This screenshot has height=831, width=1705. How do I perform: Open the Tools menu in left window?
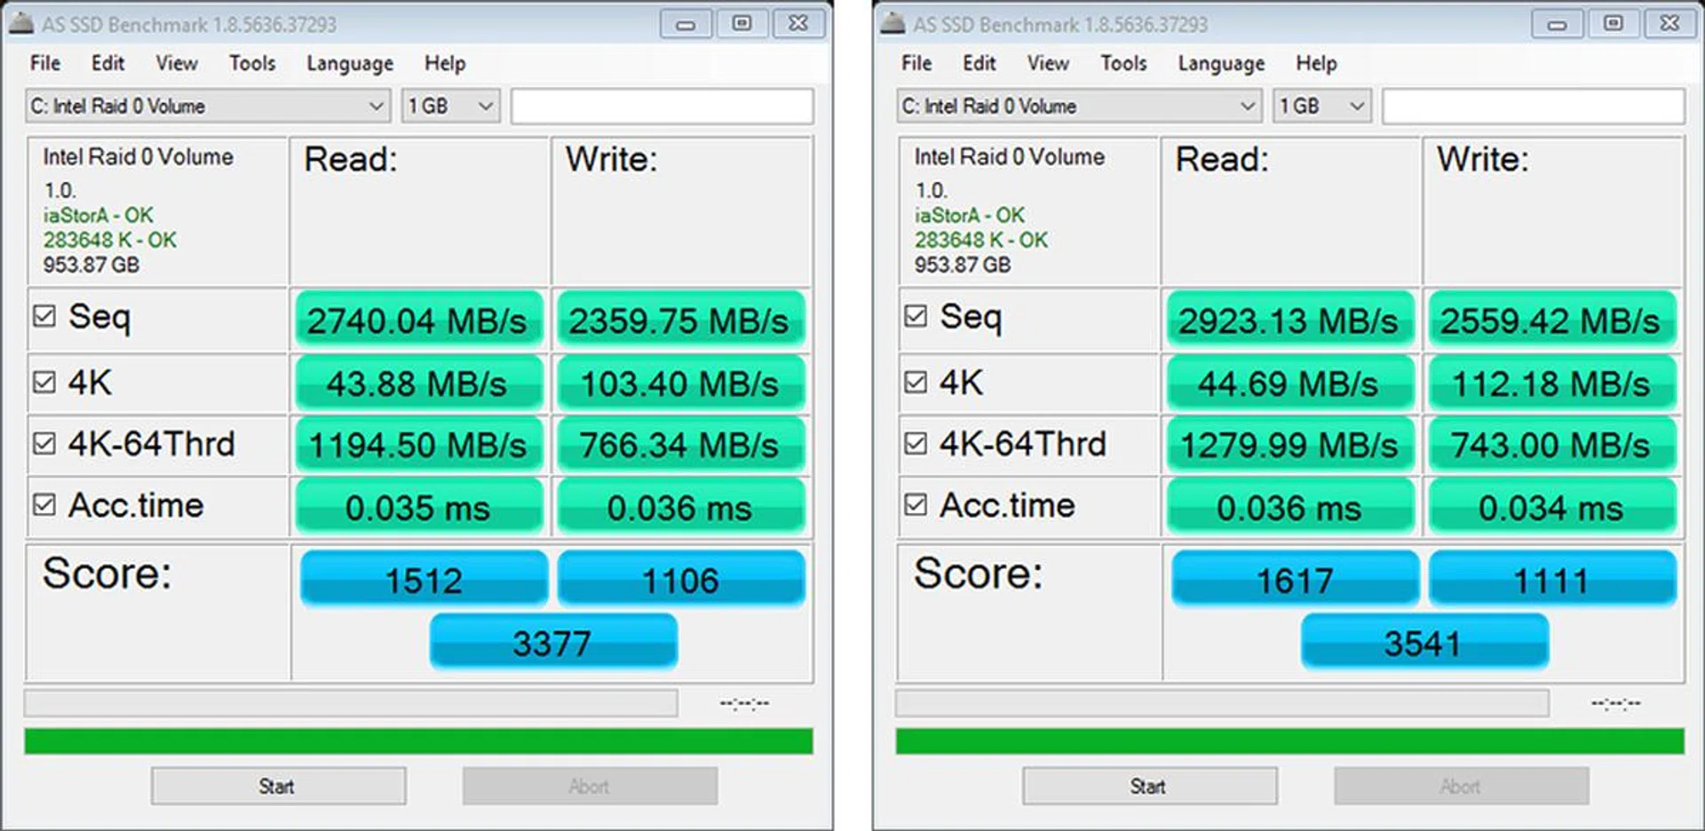click(252, 64)
